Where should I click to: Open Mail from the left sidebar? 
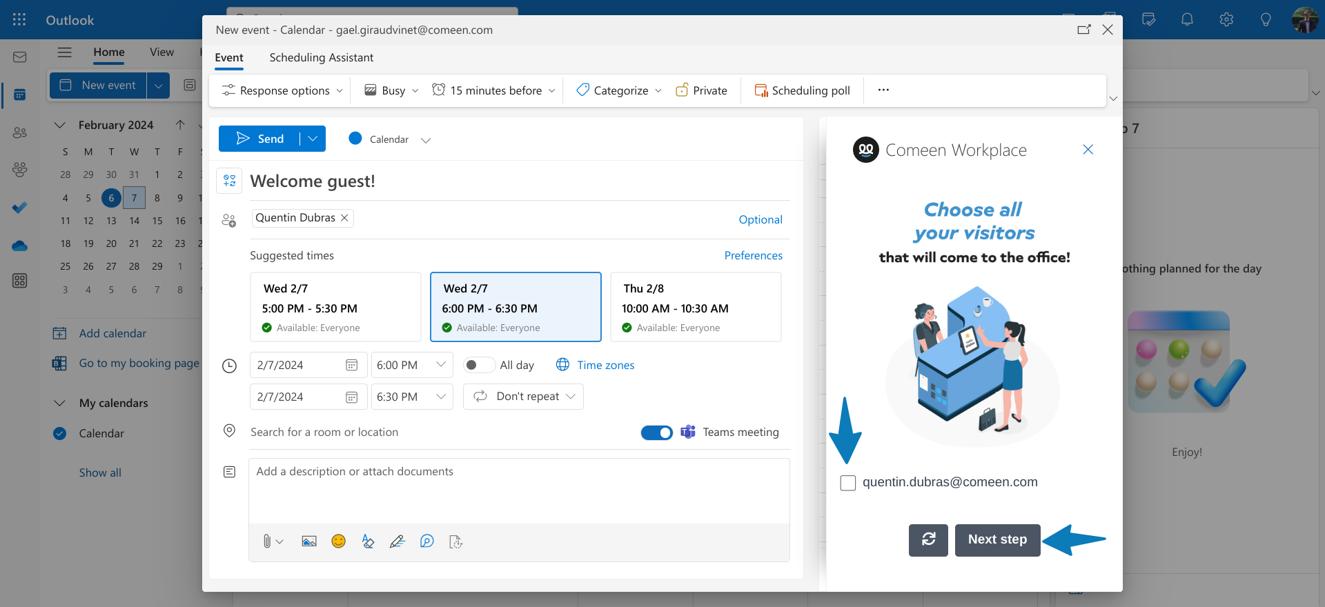(20, 57)
